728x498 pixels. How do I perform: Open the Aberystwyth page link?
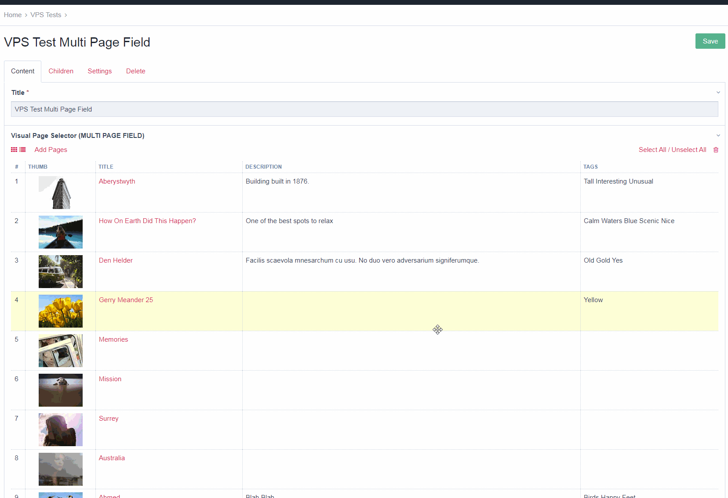(116, 181)
